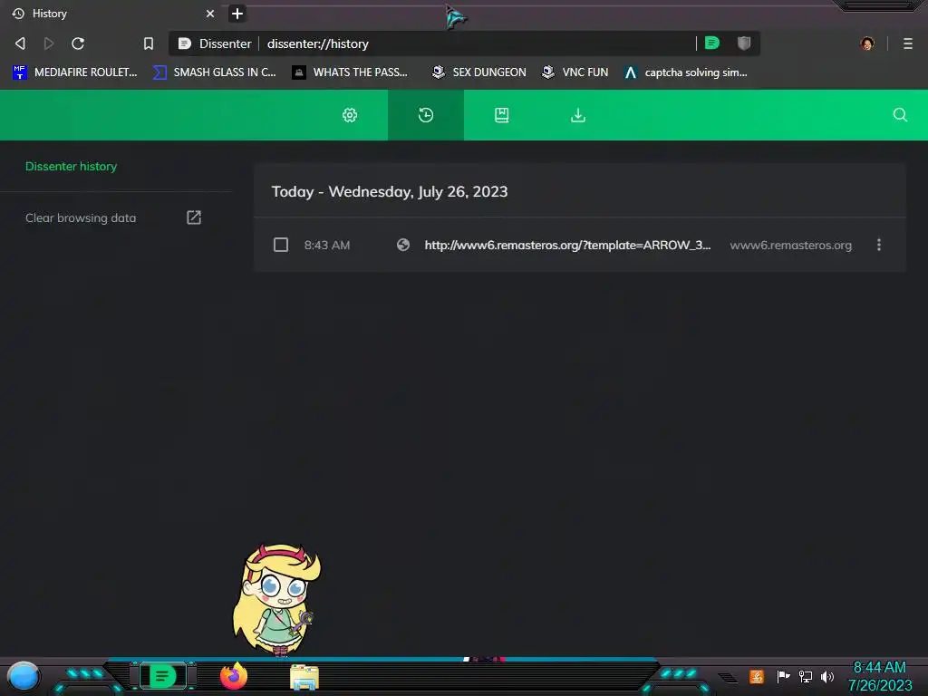Close the History tab
Screen dimensions: 928x696
210,14
